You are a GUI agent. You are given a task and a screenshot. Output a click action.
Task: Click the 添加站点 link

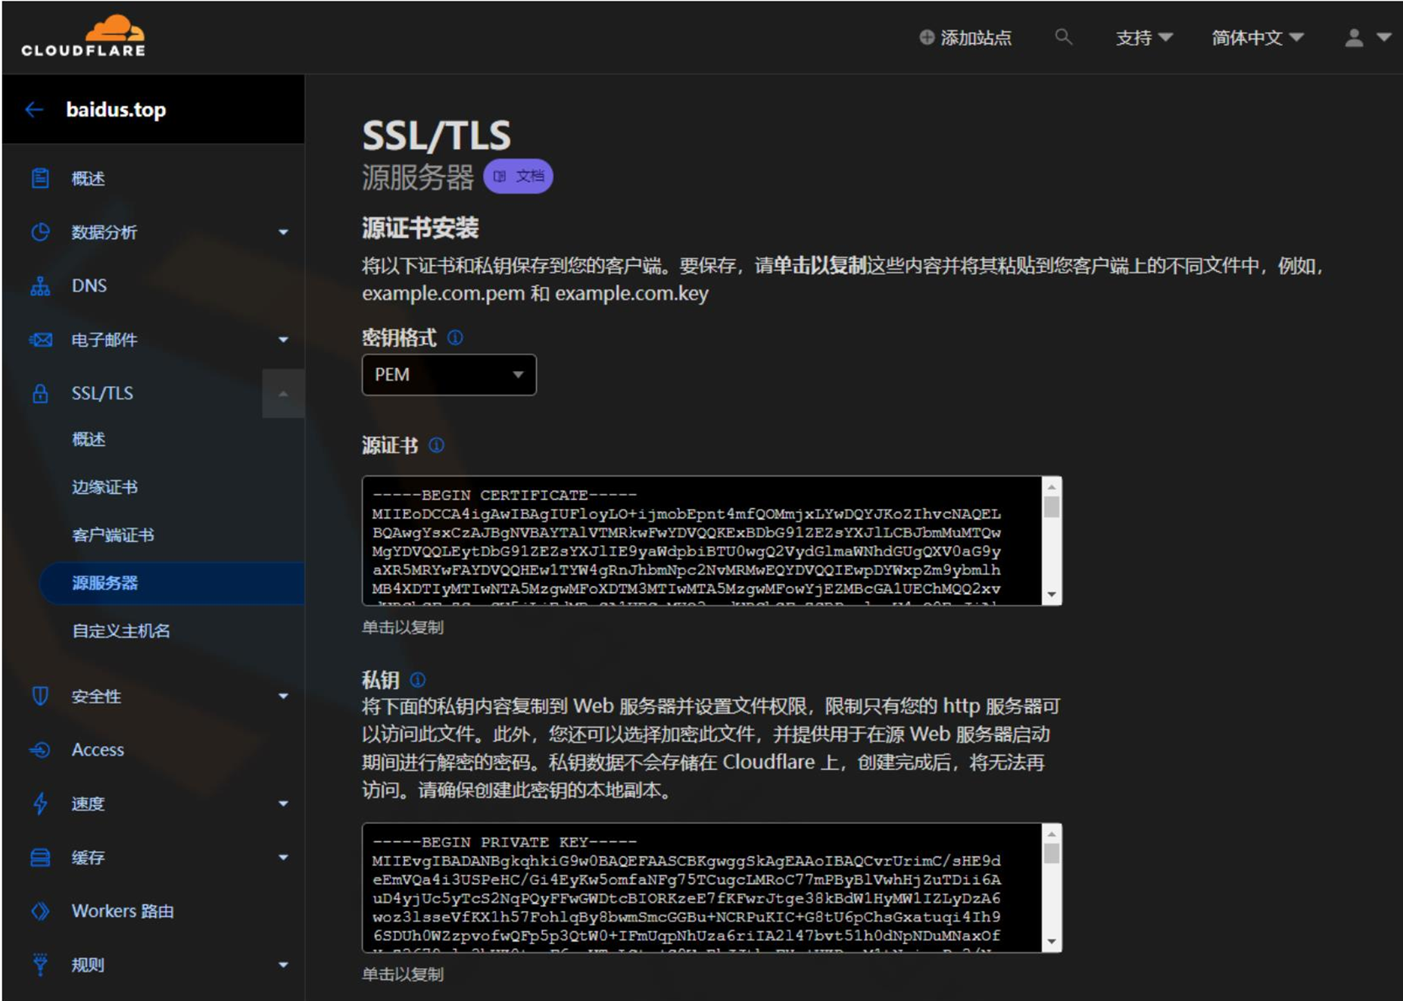(976, 37)
